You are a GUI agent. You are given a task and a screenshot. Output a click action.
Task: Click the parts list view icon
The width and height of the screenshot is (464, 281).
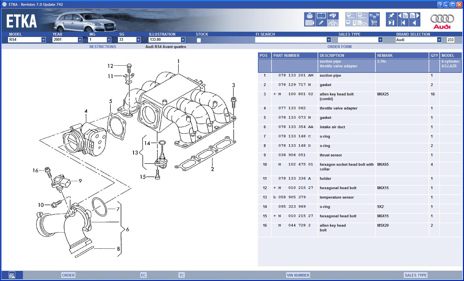tap(310, 23)
